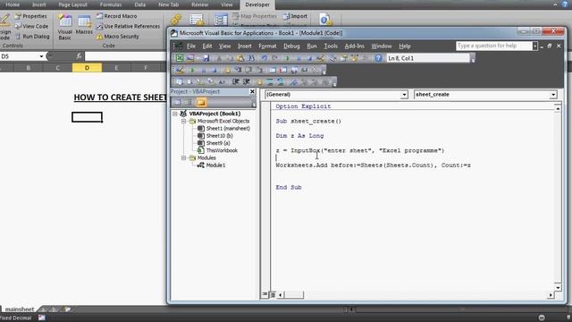Click List Properties/Methods icon on Edit toolbar
This screenshot has height=322, width=572.
180,81
